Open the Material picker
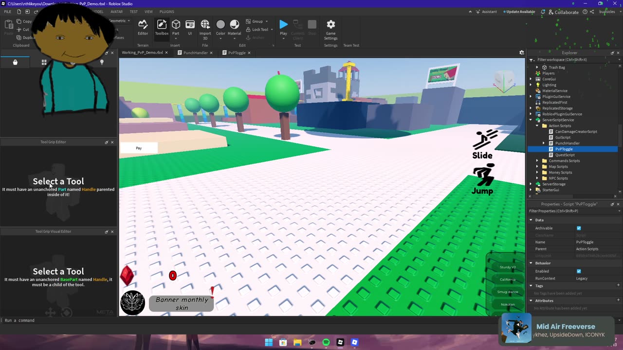 coord(234,28)
